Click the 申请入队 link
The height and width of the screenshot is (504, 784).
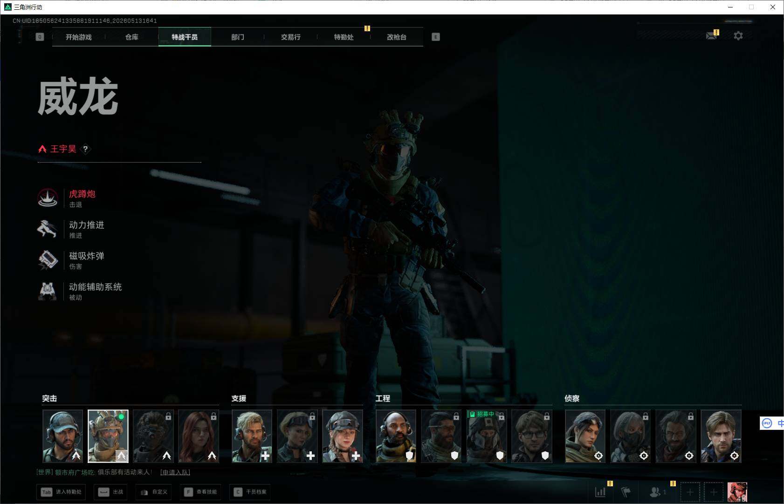click(175, 472)
